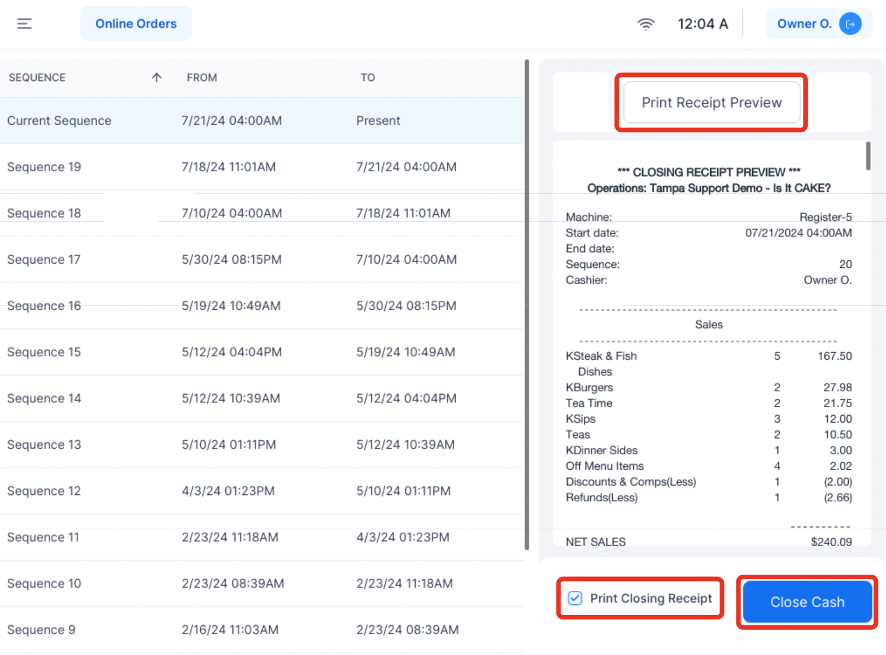Select the Sequence 17 row
Viewport: 886px width, 655px height.
(262, 260)
